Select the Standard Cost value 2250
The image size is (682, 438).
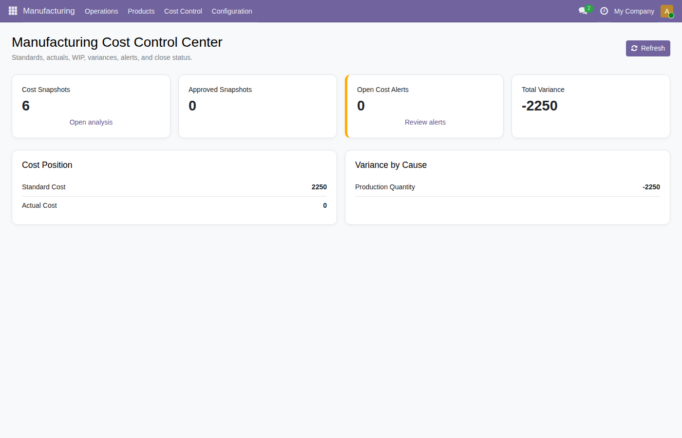coord(319,187)
